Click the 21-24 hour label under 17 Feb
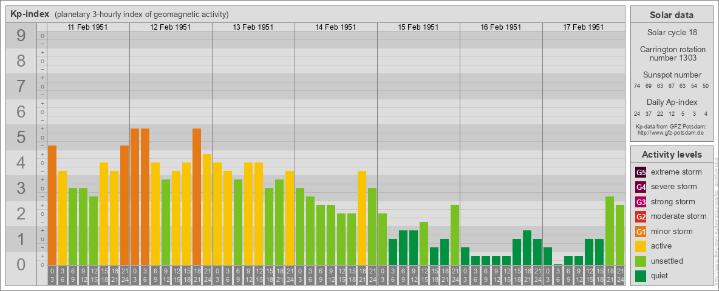This screenshot has height=291, width=719. 619,276
